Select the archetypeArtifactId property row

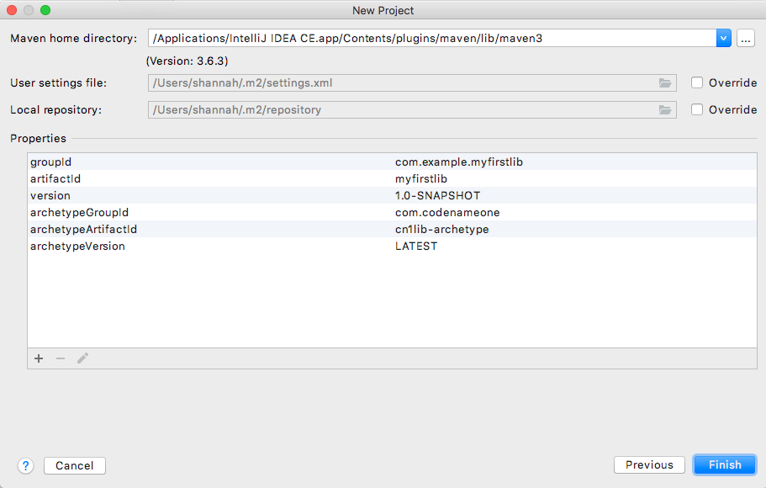coord(252,229)
